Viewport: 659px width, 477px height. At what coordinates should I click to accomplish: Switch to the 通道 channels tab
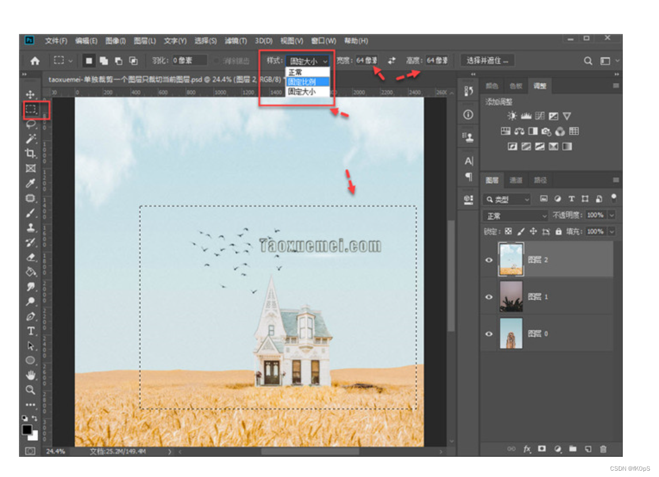pyautogui.click(x=516, y=181)
